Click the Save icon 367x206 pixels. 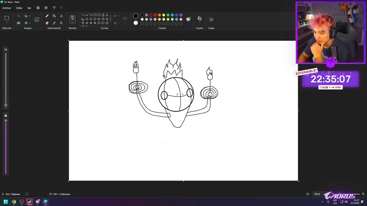click(x=38, y=8)
